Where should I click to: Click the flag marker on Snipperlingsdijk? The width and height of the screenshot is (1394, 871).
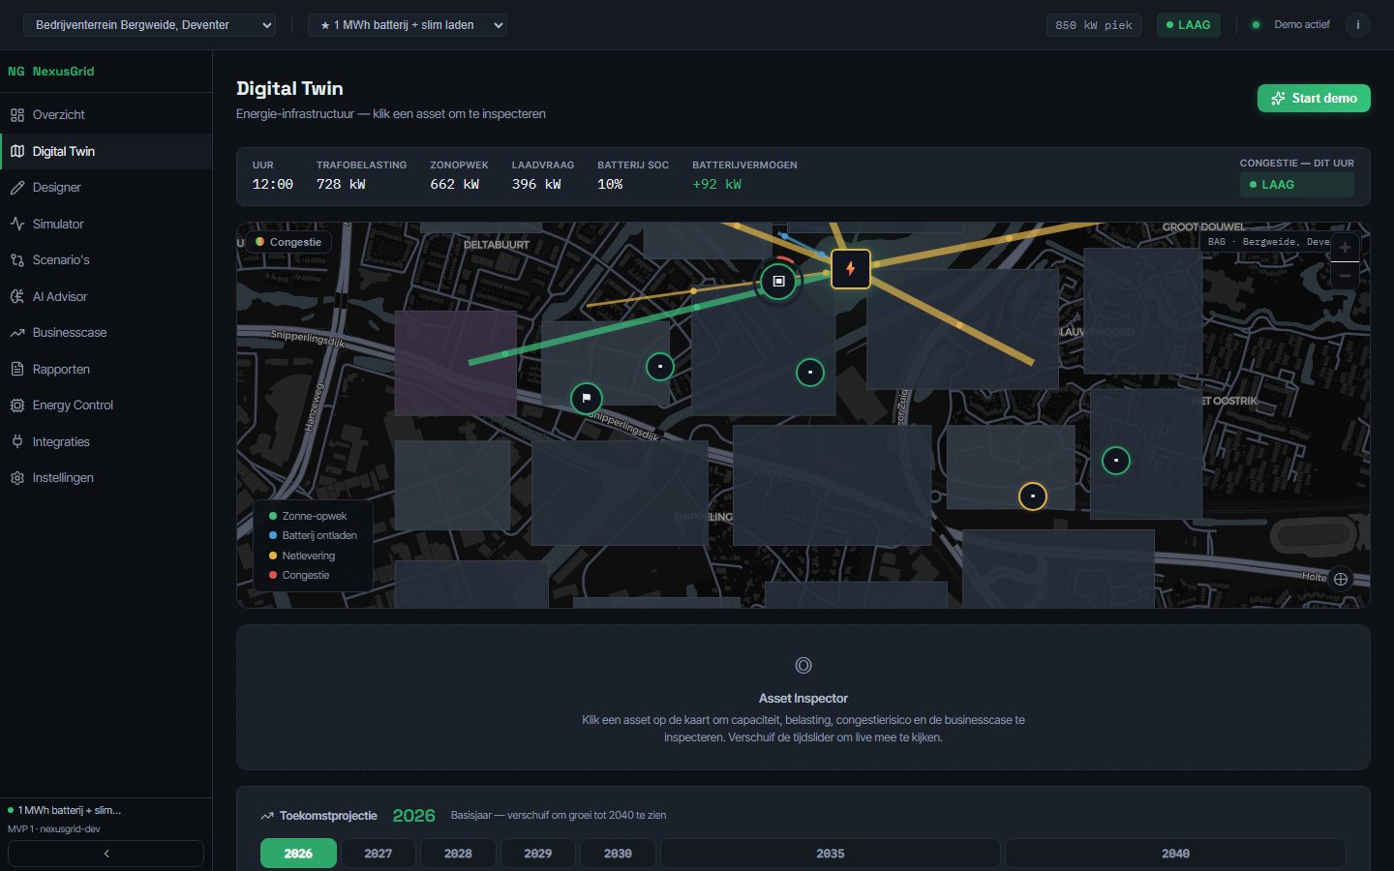tap(586, 398)
